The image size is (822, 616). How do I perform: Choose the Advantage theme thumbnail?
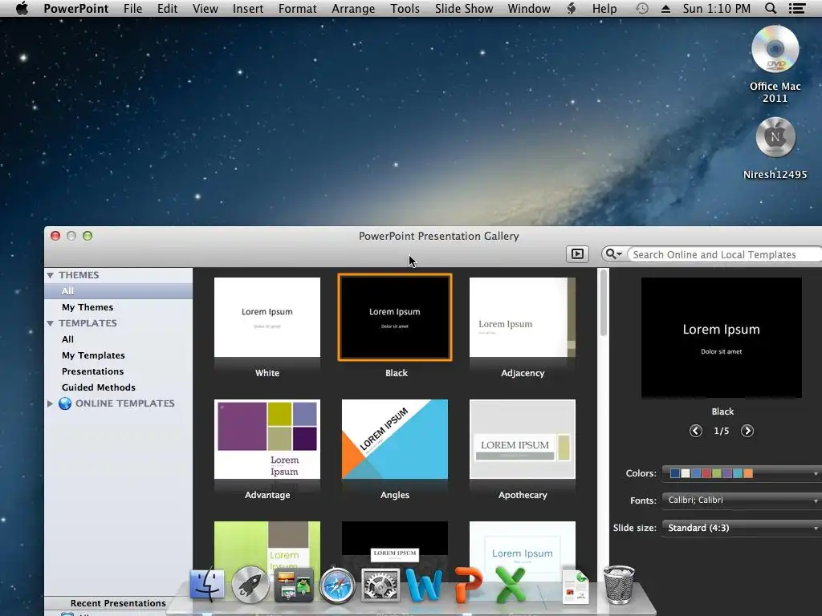coord(267,440)
